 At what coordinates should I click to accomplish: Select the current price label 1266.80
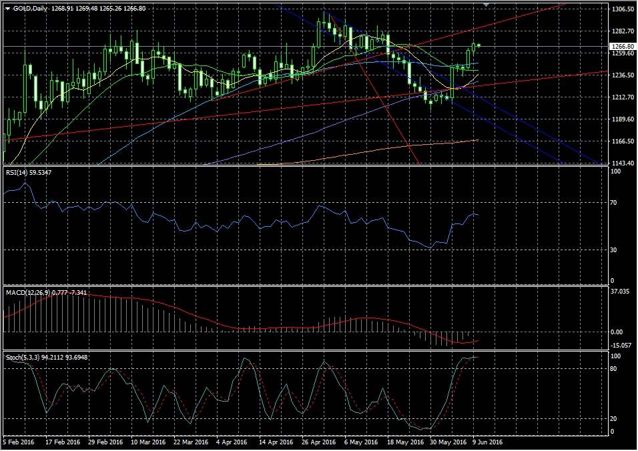pos(623,46)
